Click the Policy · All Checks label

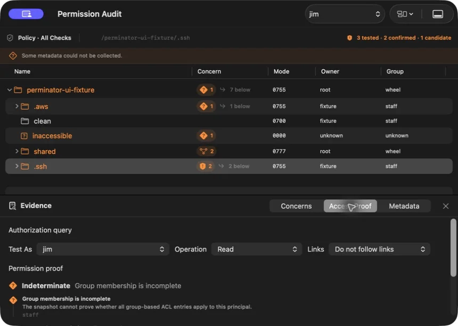(44, 38)
